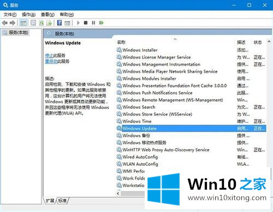The height and width of the screenshot is (212, 273).
Task: Click the Help question mark icon
Action: (x=60, y=23)
